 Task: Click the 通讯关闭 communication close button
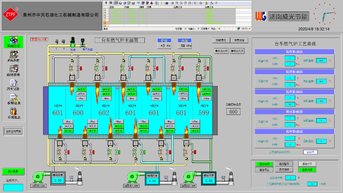point(307,170)
